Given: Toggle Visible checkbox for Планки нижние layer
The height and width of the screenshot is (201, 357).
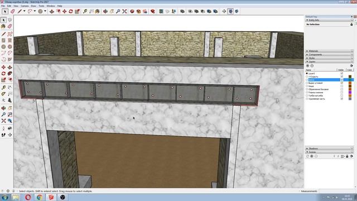Looking at the screenshot, I should tap(342, 93).
